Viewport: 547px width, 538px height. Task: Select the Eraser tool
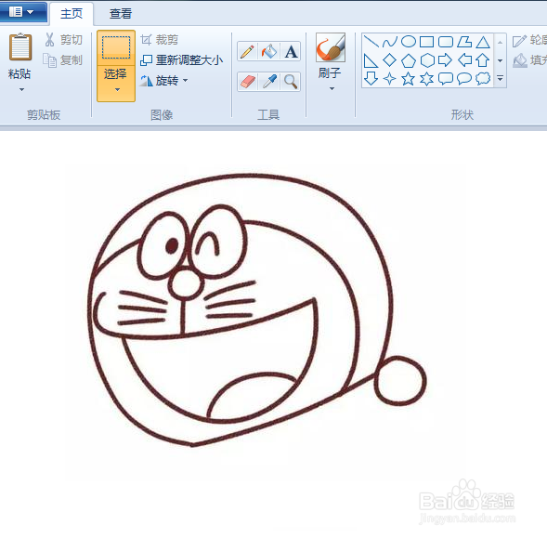(247, 82)
